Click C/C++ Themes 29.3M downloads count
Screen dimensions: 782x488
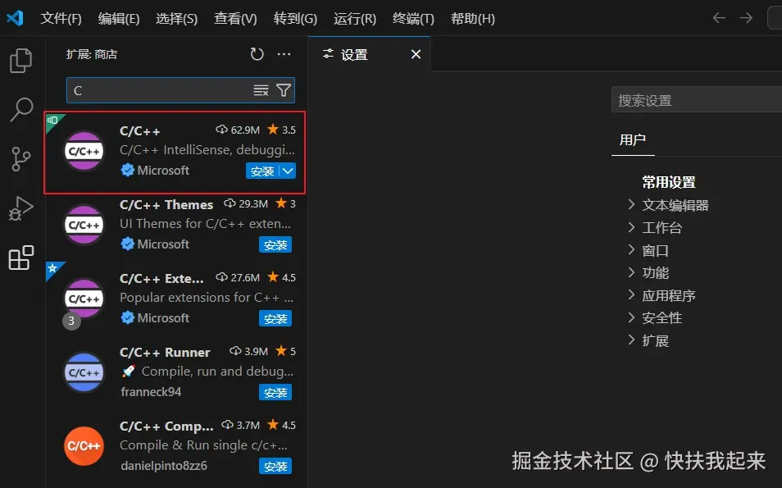click(x=246, y=203)
